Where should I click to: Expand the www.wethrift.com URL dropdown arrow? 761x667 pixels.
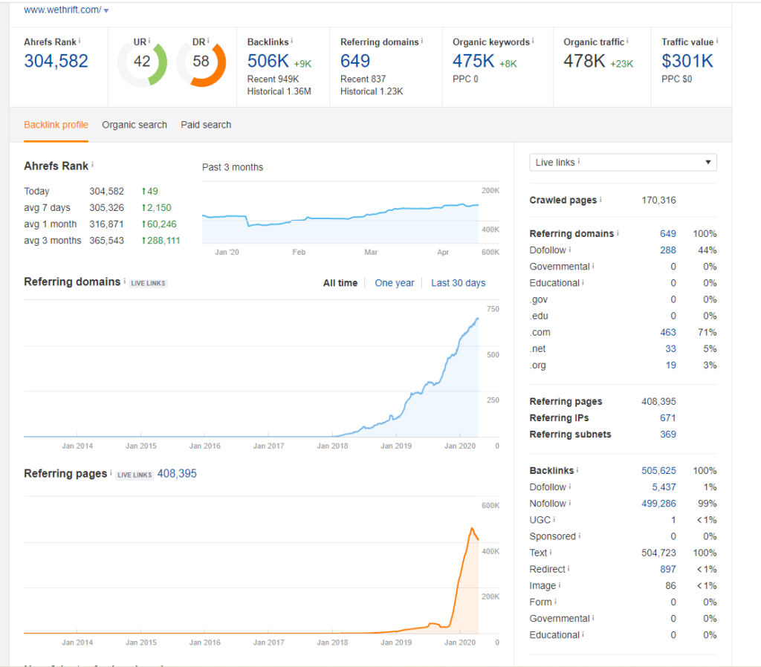(x=106, y=11)
